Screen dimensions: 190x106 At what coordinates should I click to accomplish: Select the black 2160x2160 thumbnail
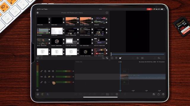click(x=43, y=21)
